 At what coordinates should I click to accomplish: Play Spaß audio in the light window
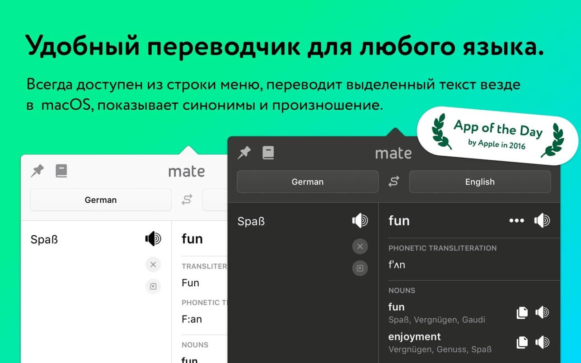click(x=154, y=239)
